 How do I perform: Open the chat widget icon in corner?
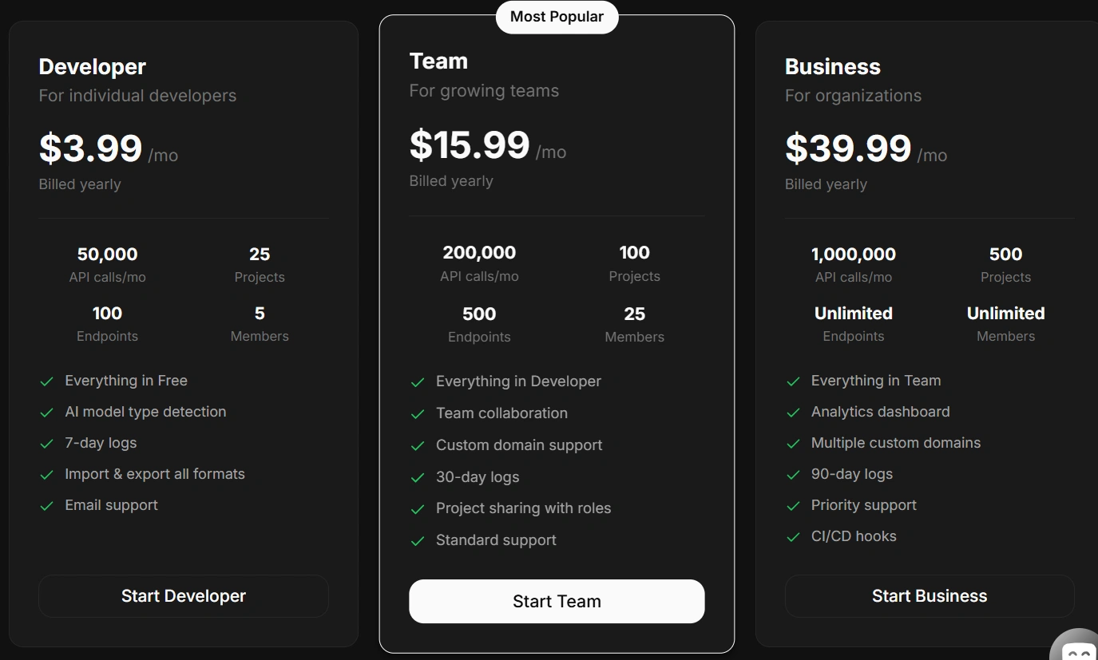point(1078,649)
